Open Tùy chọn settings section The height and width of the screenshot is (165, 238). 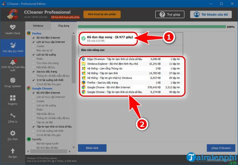(x=12, y=136)
